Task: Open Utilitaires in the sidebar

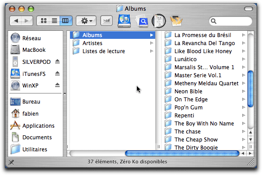Action: (29, 149)
